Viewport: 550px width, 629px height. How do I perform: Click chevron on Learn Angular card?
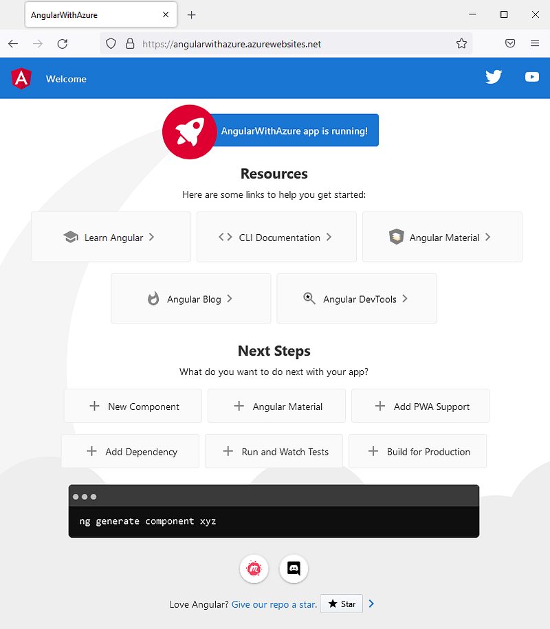(x=151, y=237)
